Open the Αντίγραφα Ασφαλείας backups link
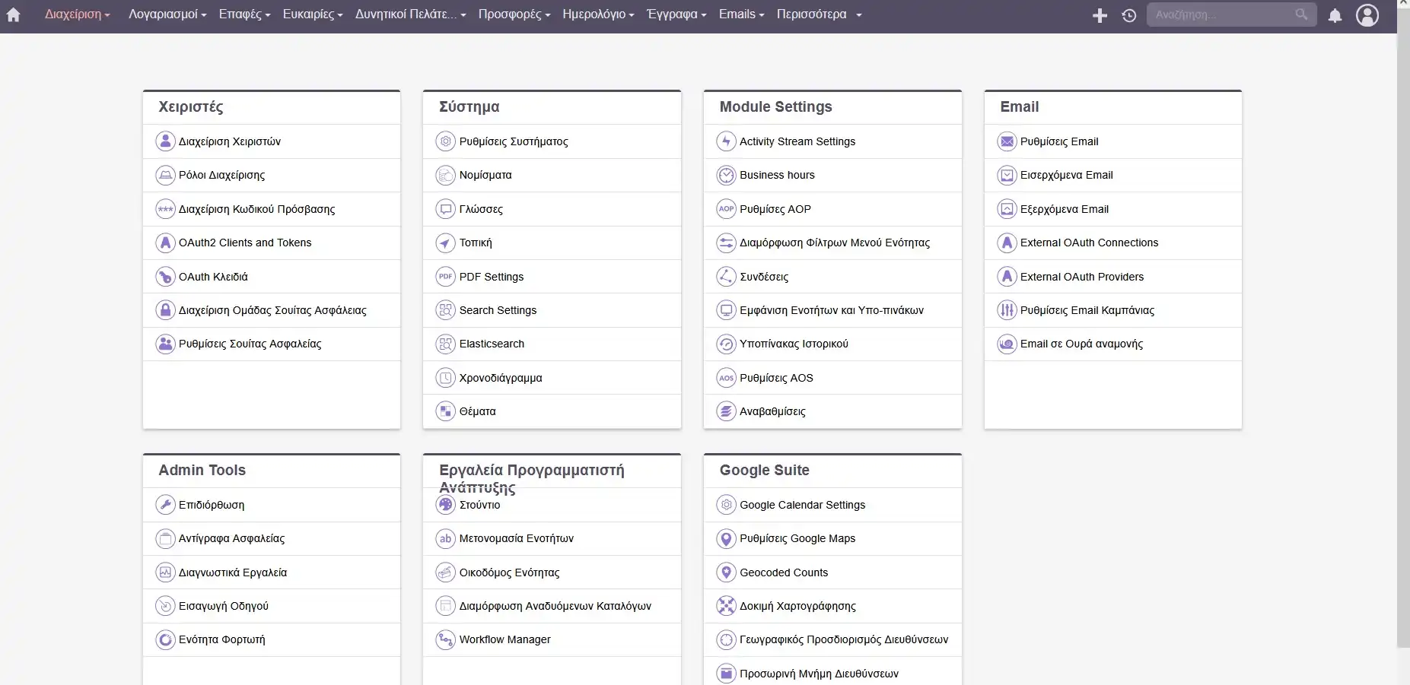The image size is (1410, 685). point(231,538)
